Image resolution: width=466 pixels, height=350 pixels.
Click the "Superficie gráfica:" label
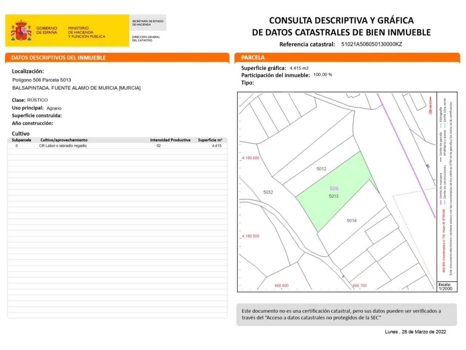coord(264,68)
